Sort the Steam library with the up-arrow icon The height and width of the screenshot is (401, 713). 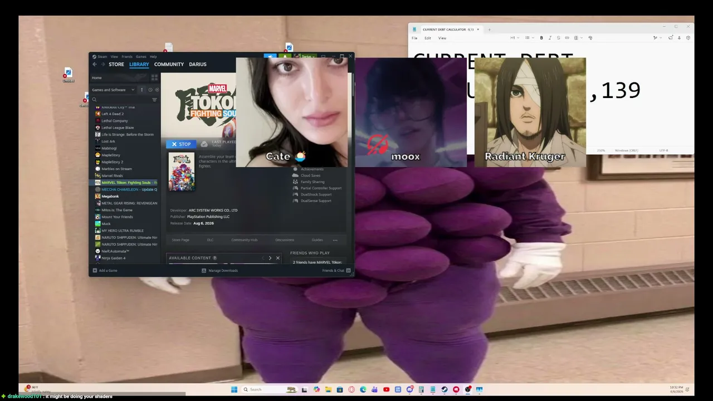pyautogui.click(x=141, y=90)
